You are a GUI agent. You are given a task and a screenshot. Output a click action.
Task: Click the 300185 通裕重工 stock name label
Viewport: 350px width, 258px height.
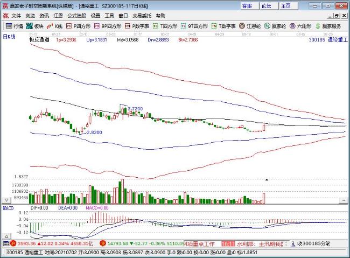(x=328, y=40)
